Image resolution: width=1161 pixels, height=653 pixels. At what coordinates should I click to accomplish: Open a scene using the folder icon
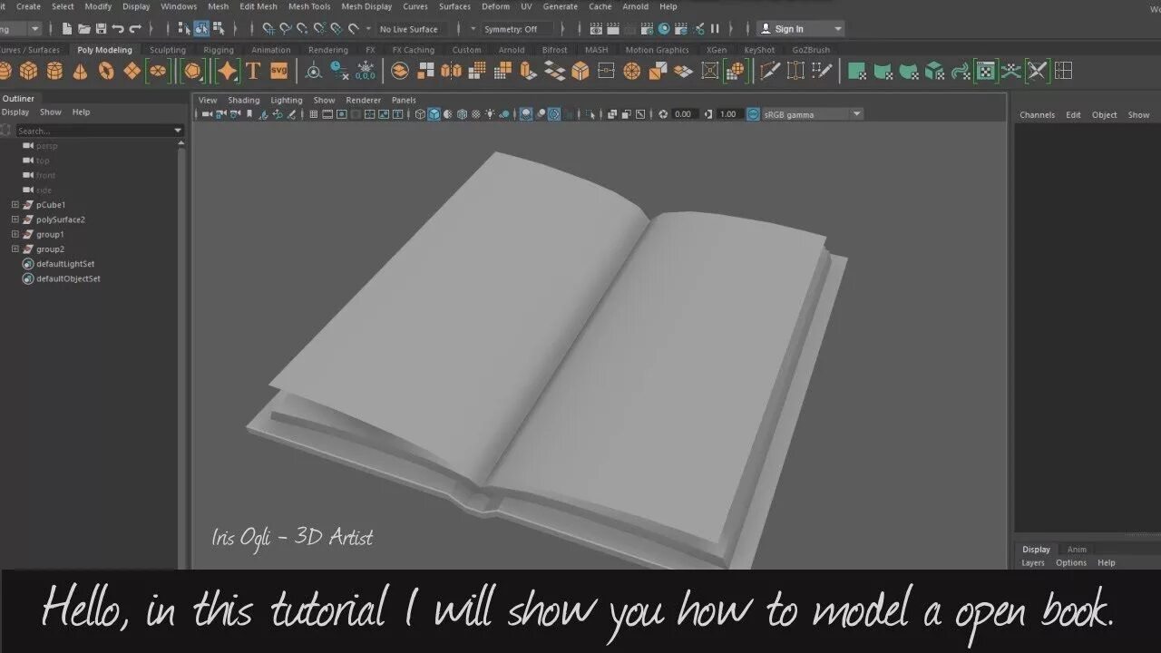[83, 29]
